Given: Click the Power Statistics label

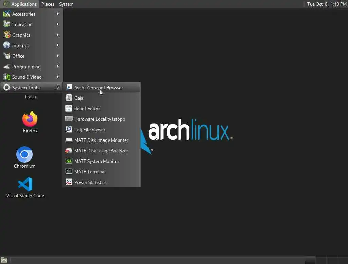Looking at the screenshot, I should click(90, 182).
